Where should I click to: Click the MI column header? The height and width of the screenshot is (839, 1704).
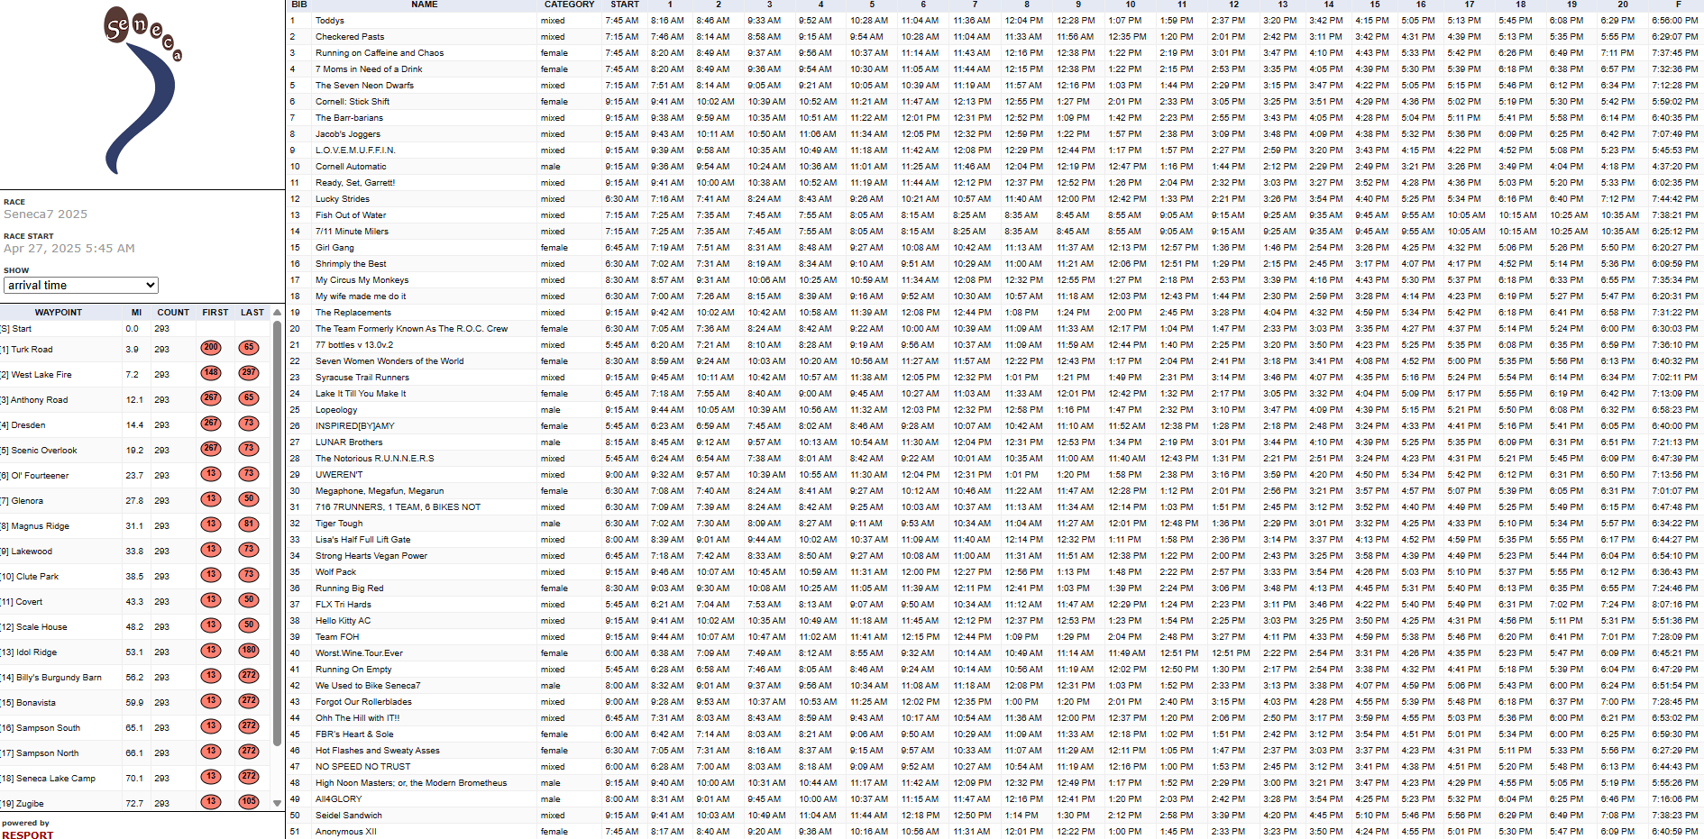click(136, 313)
